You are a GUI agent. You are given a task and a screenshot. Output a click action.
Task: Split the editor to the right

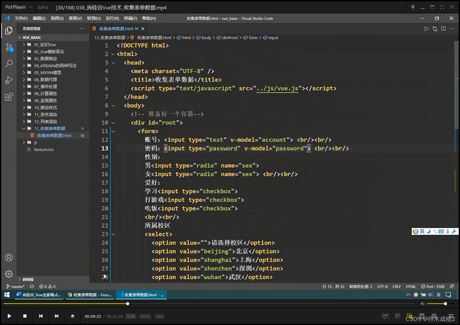[443, 29]
